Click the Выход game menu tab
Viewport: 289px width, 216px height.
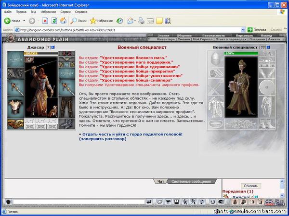(x=266, y=36)
